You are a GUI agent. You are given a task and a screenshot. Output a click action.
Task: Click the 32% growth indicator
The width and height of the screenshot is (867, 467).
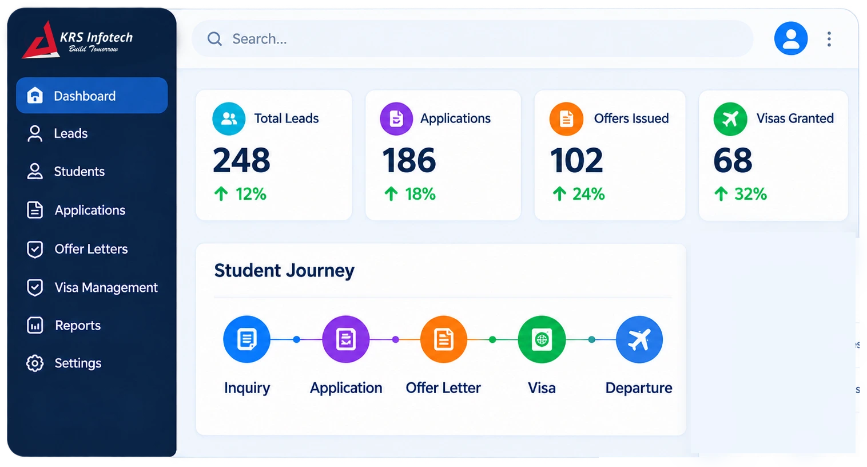pyautogui.click(x=740, y=194)
